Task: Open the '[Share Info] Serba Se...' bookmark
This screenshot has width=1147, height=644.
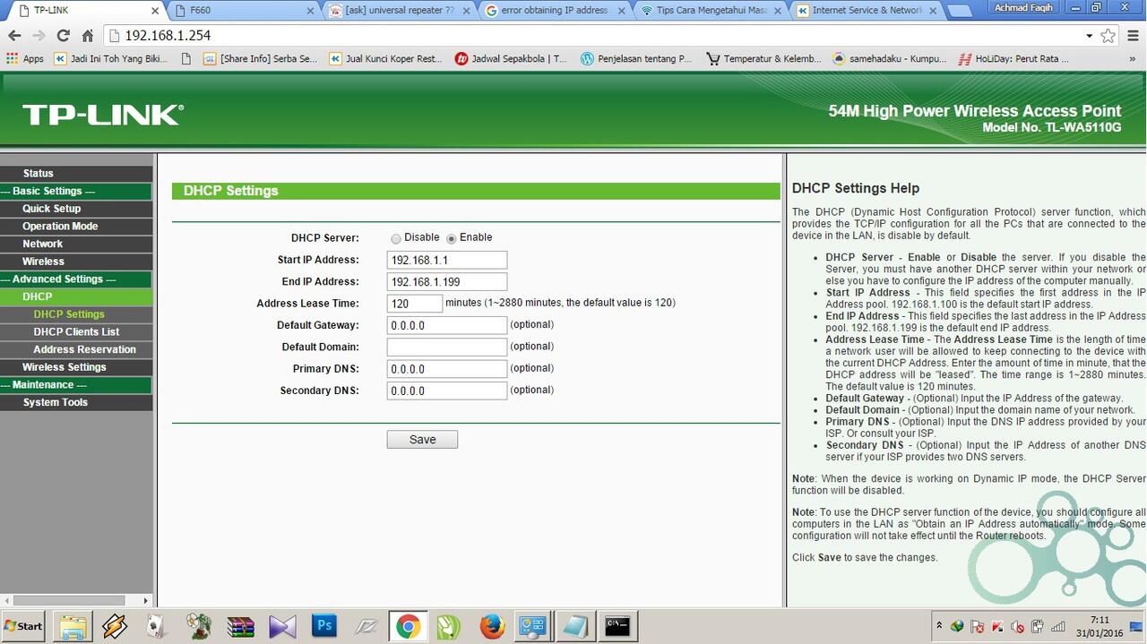Action: (260, 59)
